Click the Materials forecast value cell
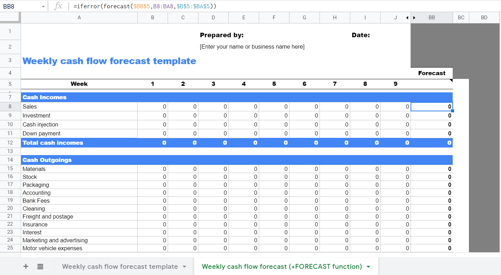501x275 pixels. 432,169
